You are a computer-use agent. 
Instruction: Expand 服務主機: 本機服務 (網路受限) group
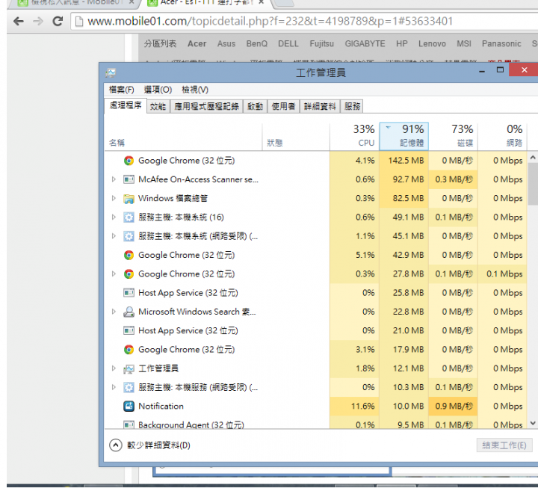click(114, 387)
